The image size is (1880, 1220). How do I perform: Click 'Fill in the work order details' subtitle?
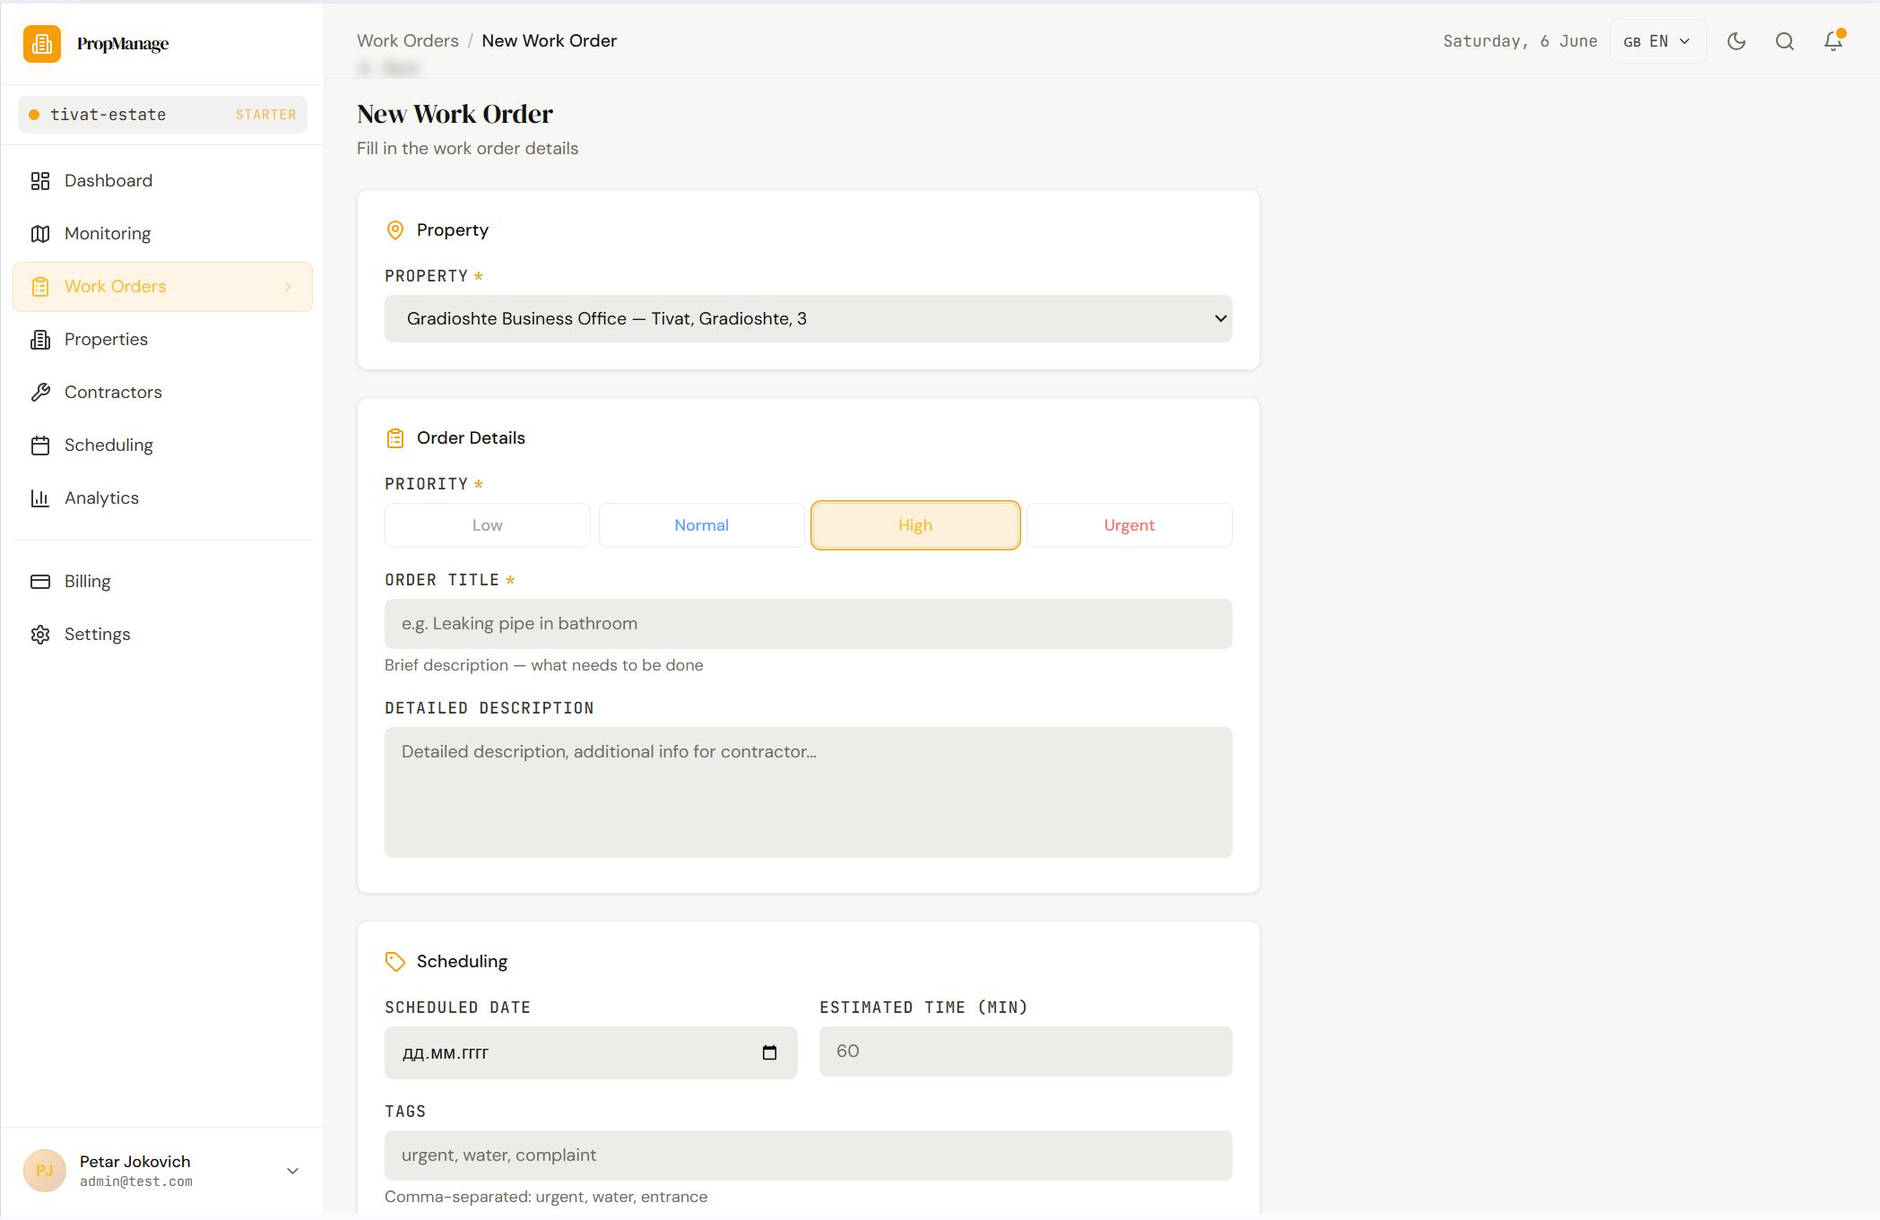[468, 149]
